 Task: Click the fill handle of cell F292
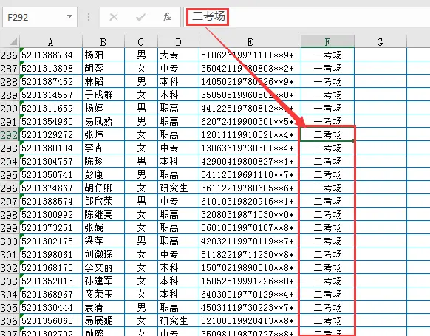pyautogui.click(x=353, y=140)
